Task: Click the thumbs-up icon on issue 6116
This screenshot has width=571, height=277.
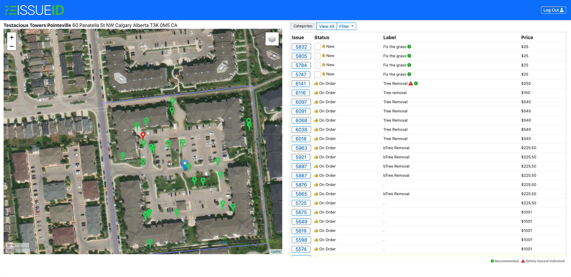Action: [x=316, y=93]
